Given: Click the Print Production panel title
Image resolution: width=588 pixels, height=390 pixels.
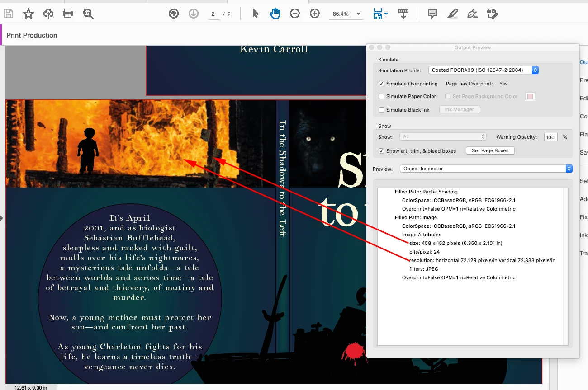Looking at the screenshot, I should click(x=32, y=35).
